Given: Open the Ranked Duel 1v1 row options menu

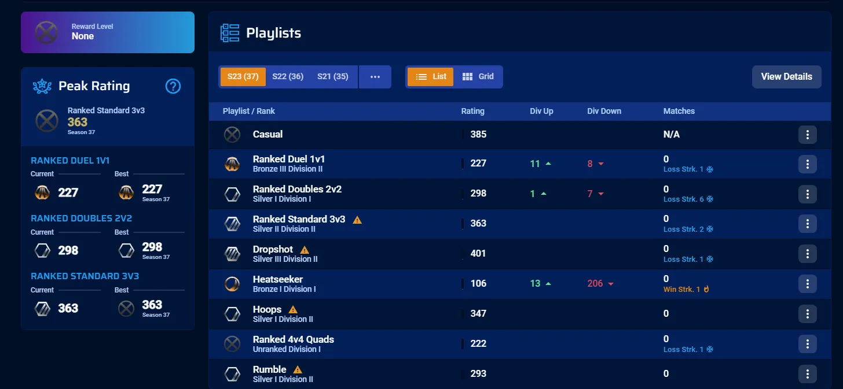Looking at the screenshot, I should 808,164.
